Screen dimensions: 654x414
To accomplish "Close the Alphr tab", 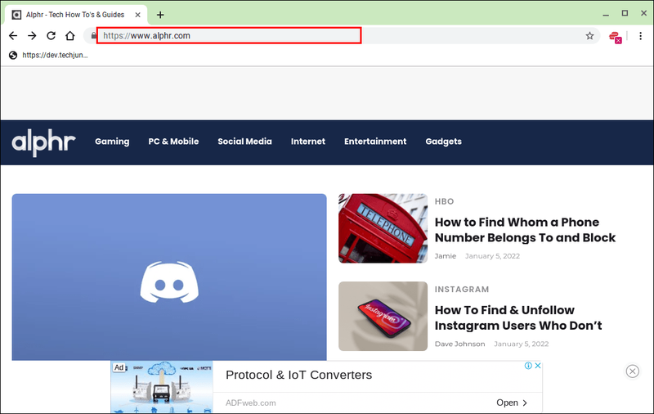I will point(137,15).
